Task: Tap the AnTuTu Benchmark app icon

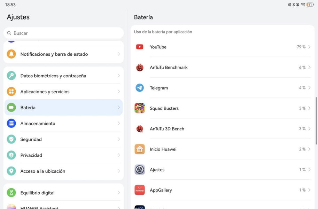Action: 140,68
